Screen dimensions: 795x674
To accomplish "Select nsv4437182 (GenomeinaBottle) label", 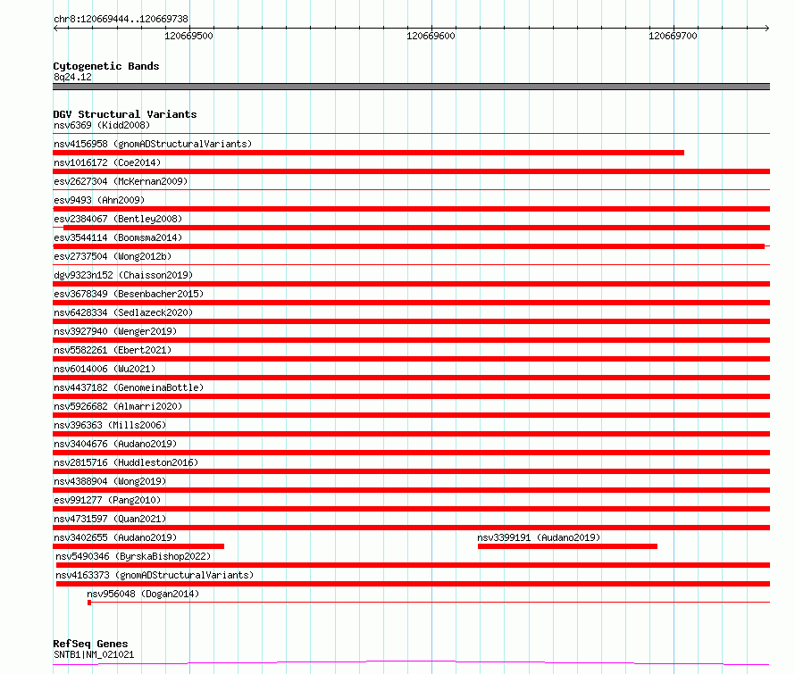I will (129, 387).
